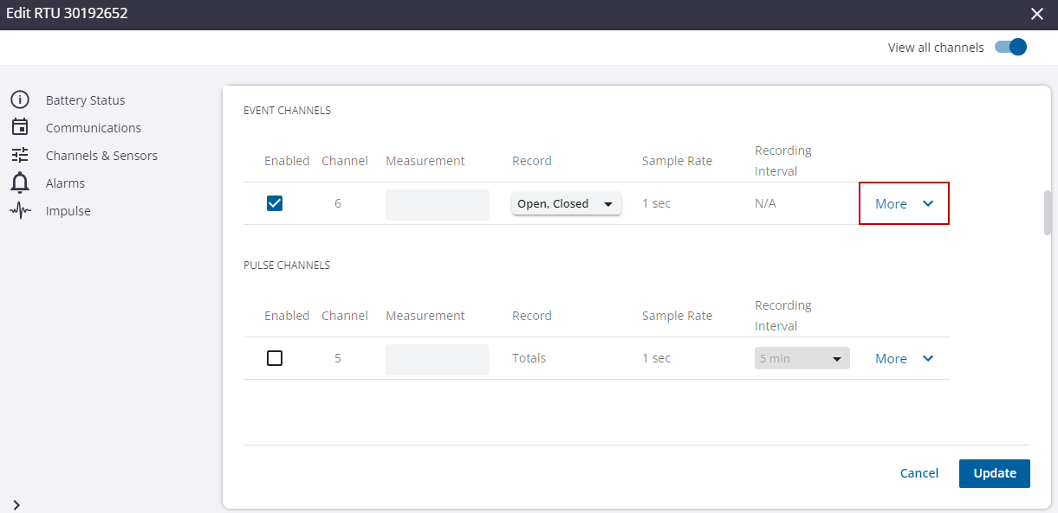This screenshot has height=513, width=1058.
Task: Click the Measurement field for channel 6
Action: click(x=438, y=204)
